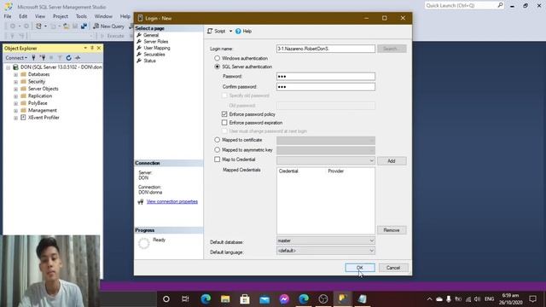Open Mail app from taskbar

tap(264, 299)
